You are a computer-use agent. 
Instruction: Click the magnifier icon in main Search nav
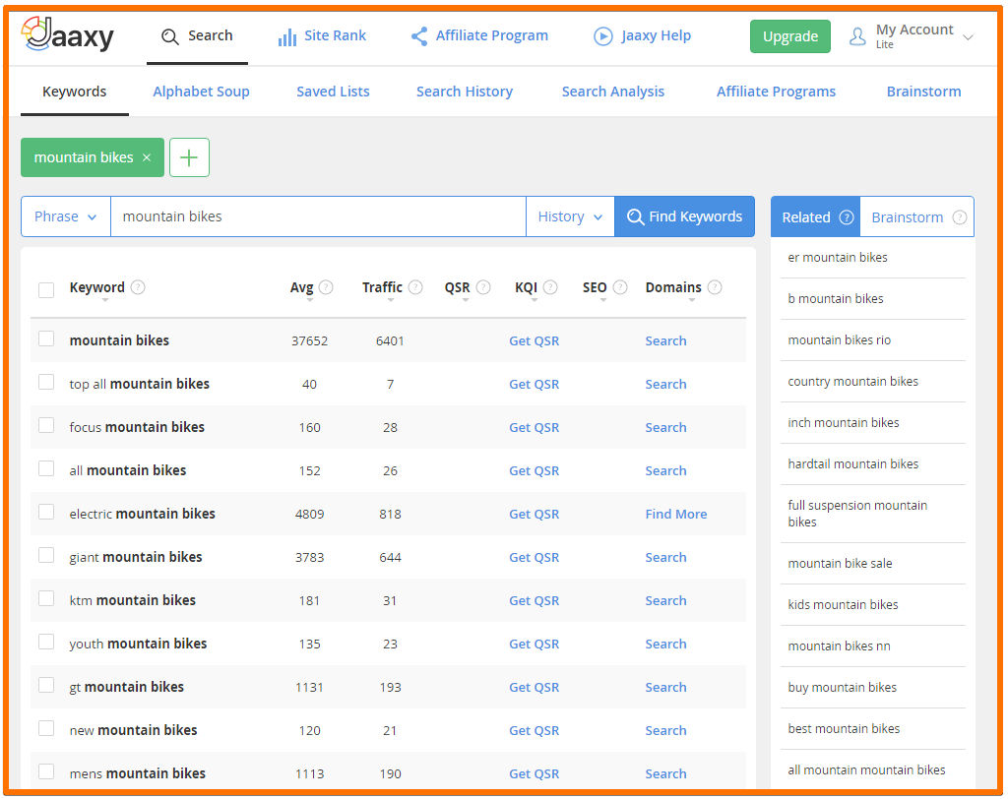169,36
